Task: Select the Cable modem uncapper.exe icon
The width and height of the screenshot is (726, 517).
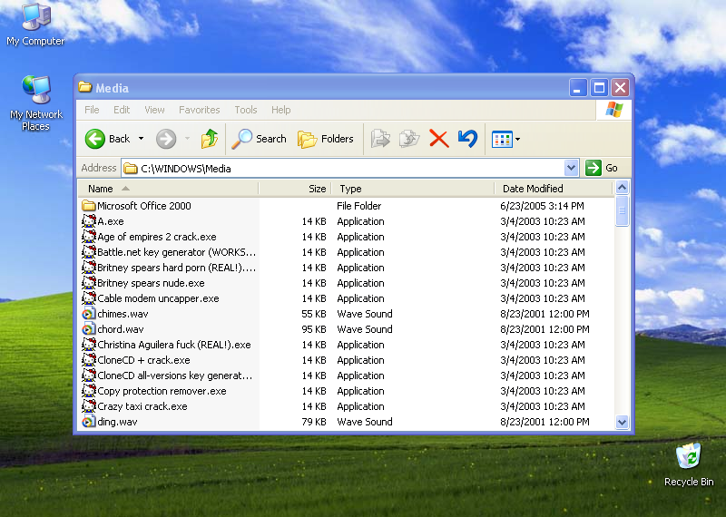Action: (x=88, y=298)
